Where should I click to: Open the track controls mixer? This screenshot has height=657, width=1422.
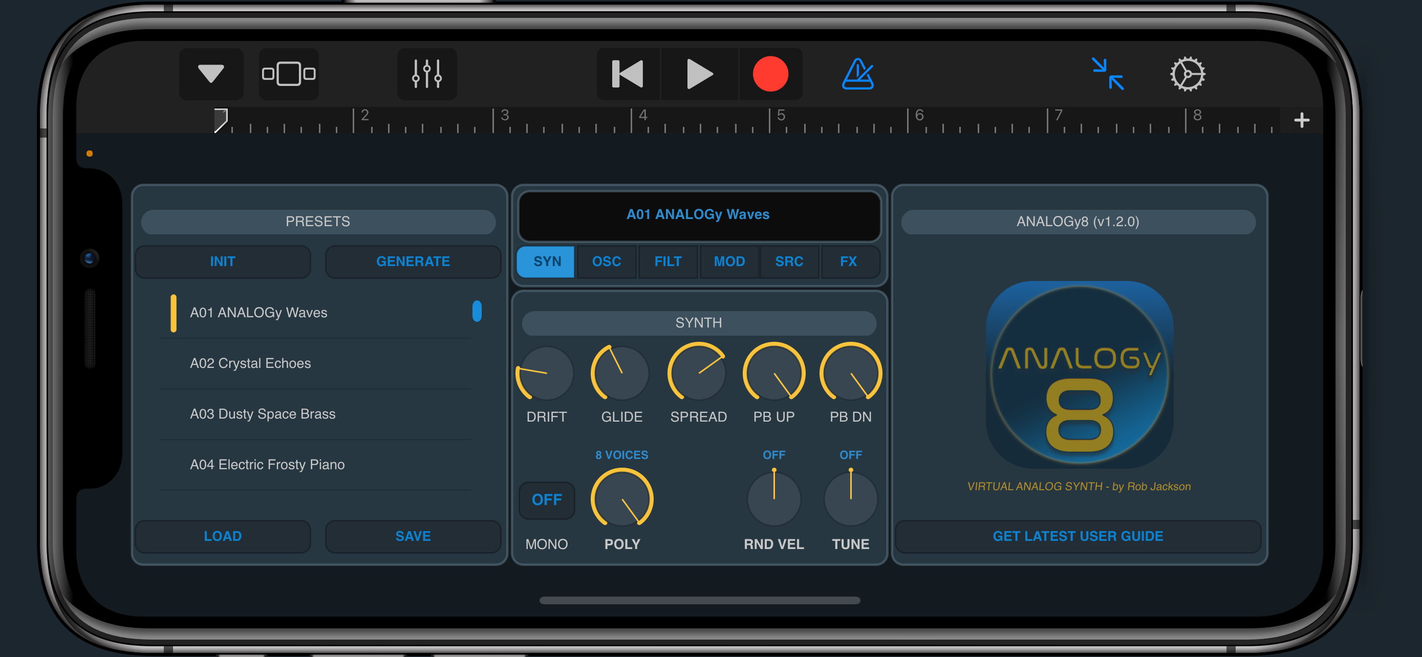click(427, 73)
